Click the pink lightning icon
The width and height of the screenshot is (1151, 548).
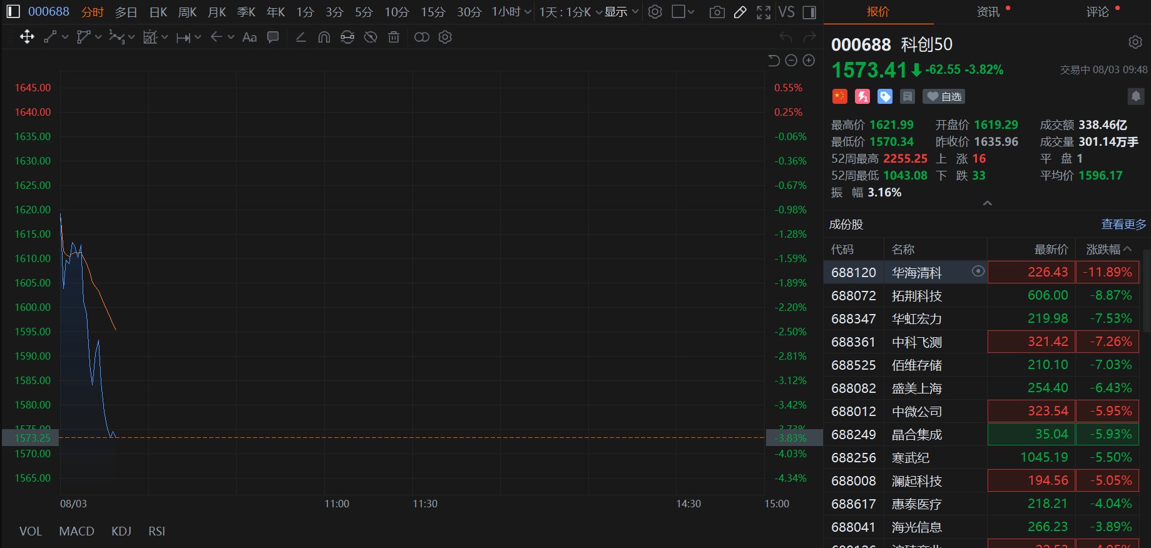[862, 96]
